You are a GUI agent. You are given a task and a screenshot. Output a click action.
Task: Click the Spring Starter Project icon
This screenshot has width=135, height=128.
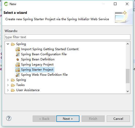click(x=18, y=70)
